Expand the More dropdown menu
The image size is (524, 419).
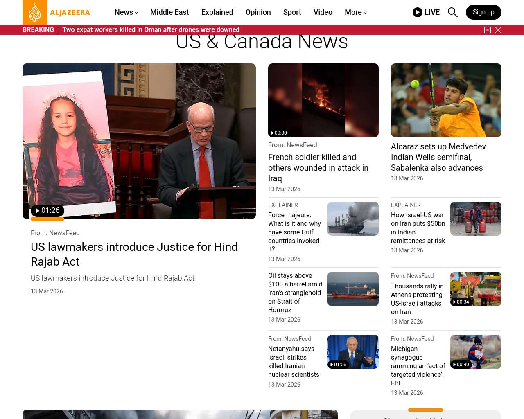[355, 12]
